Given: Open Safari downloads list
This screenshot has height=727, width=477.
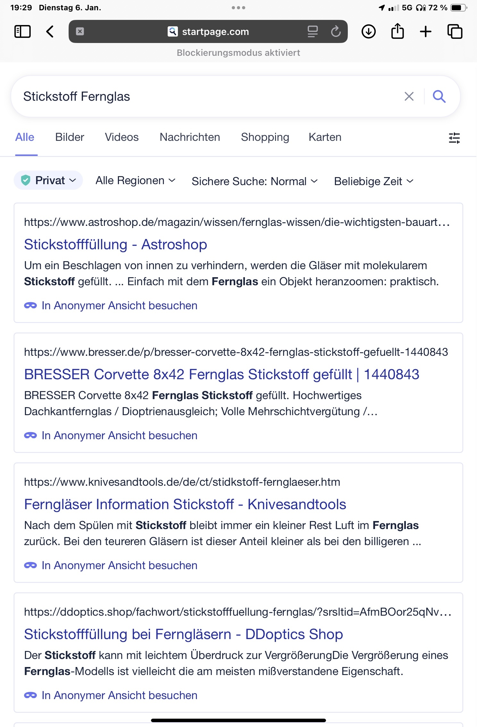Looking at the screenshot, I should pyautogui.click(x=369, y=32).
